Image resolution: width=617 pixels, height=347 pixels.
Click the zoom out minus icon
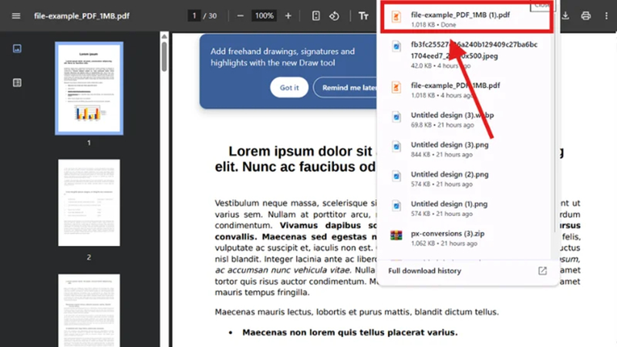241,16
